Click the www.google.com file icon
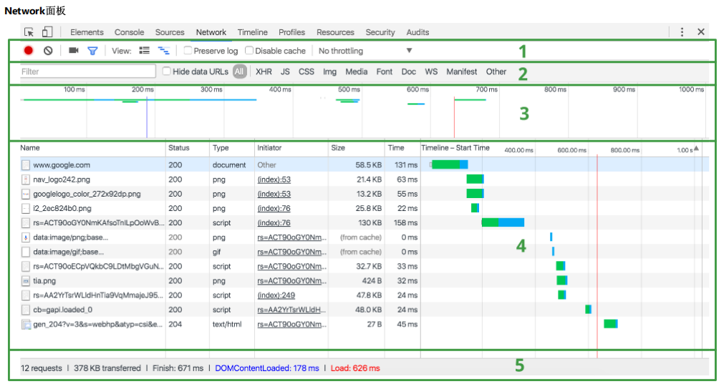724x384 pixels. pos(26,165)
